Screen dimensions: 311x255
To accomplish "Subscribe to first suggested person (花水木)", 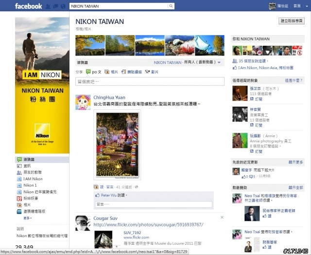I will click(259, 99).
